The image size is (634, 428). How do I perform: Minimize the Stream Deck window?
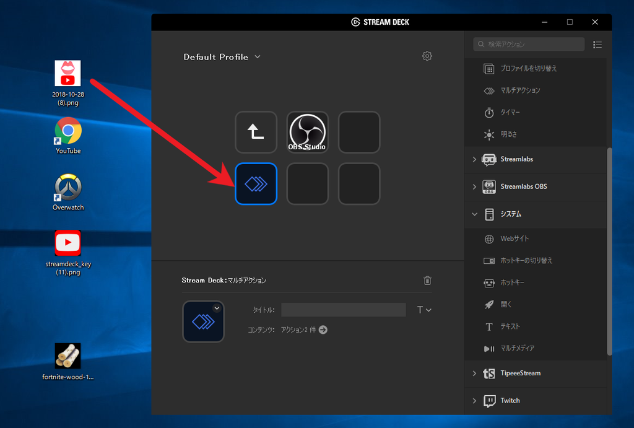pos(544,22)
